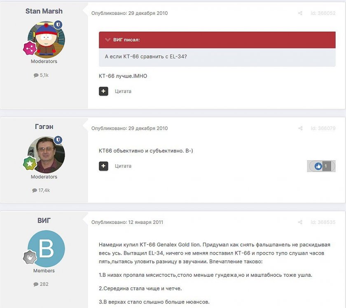Click moderator shield badge on Stan Marsh's avatar
This screenshot has height=308, width=346.
58,25
